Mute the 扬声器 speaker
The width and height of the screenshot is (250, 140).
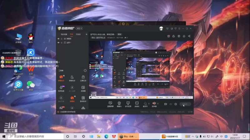[x=154, y=104]
